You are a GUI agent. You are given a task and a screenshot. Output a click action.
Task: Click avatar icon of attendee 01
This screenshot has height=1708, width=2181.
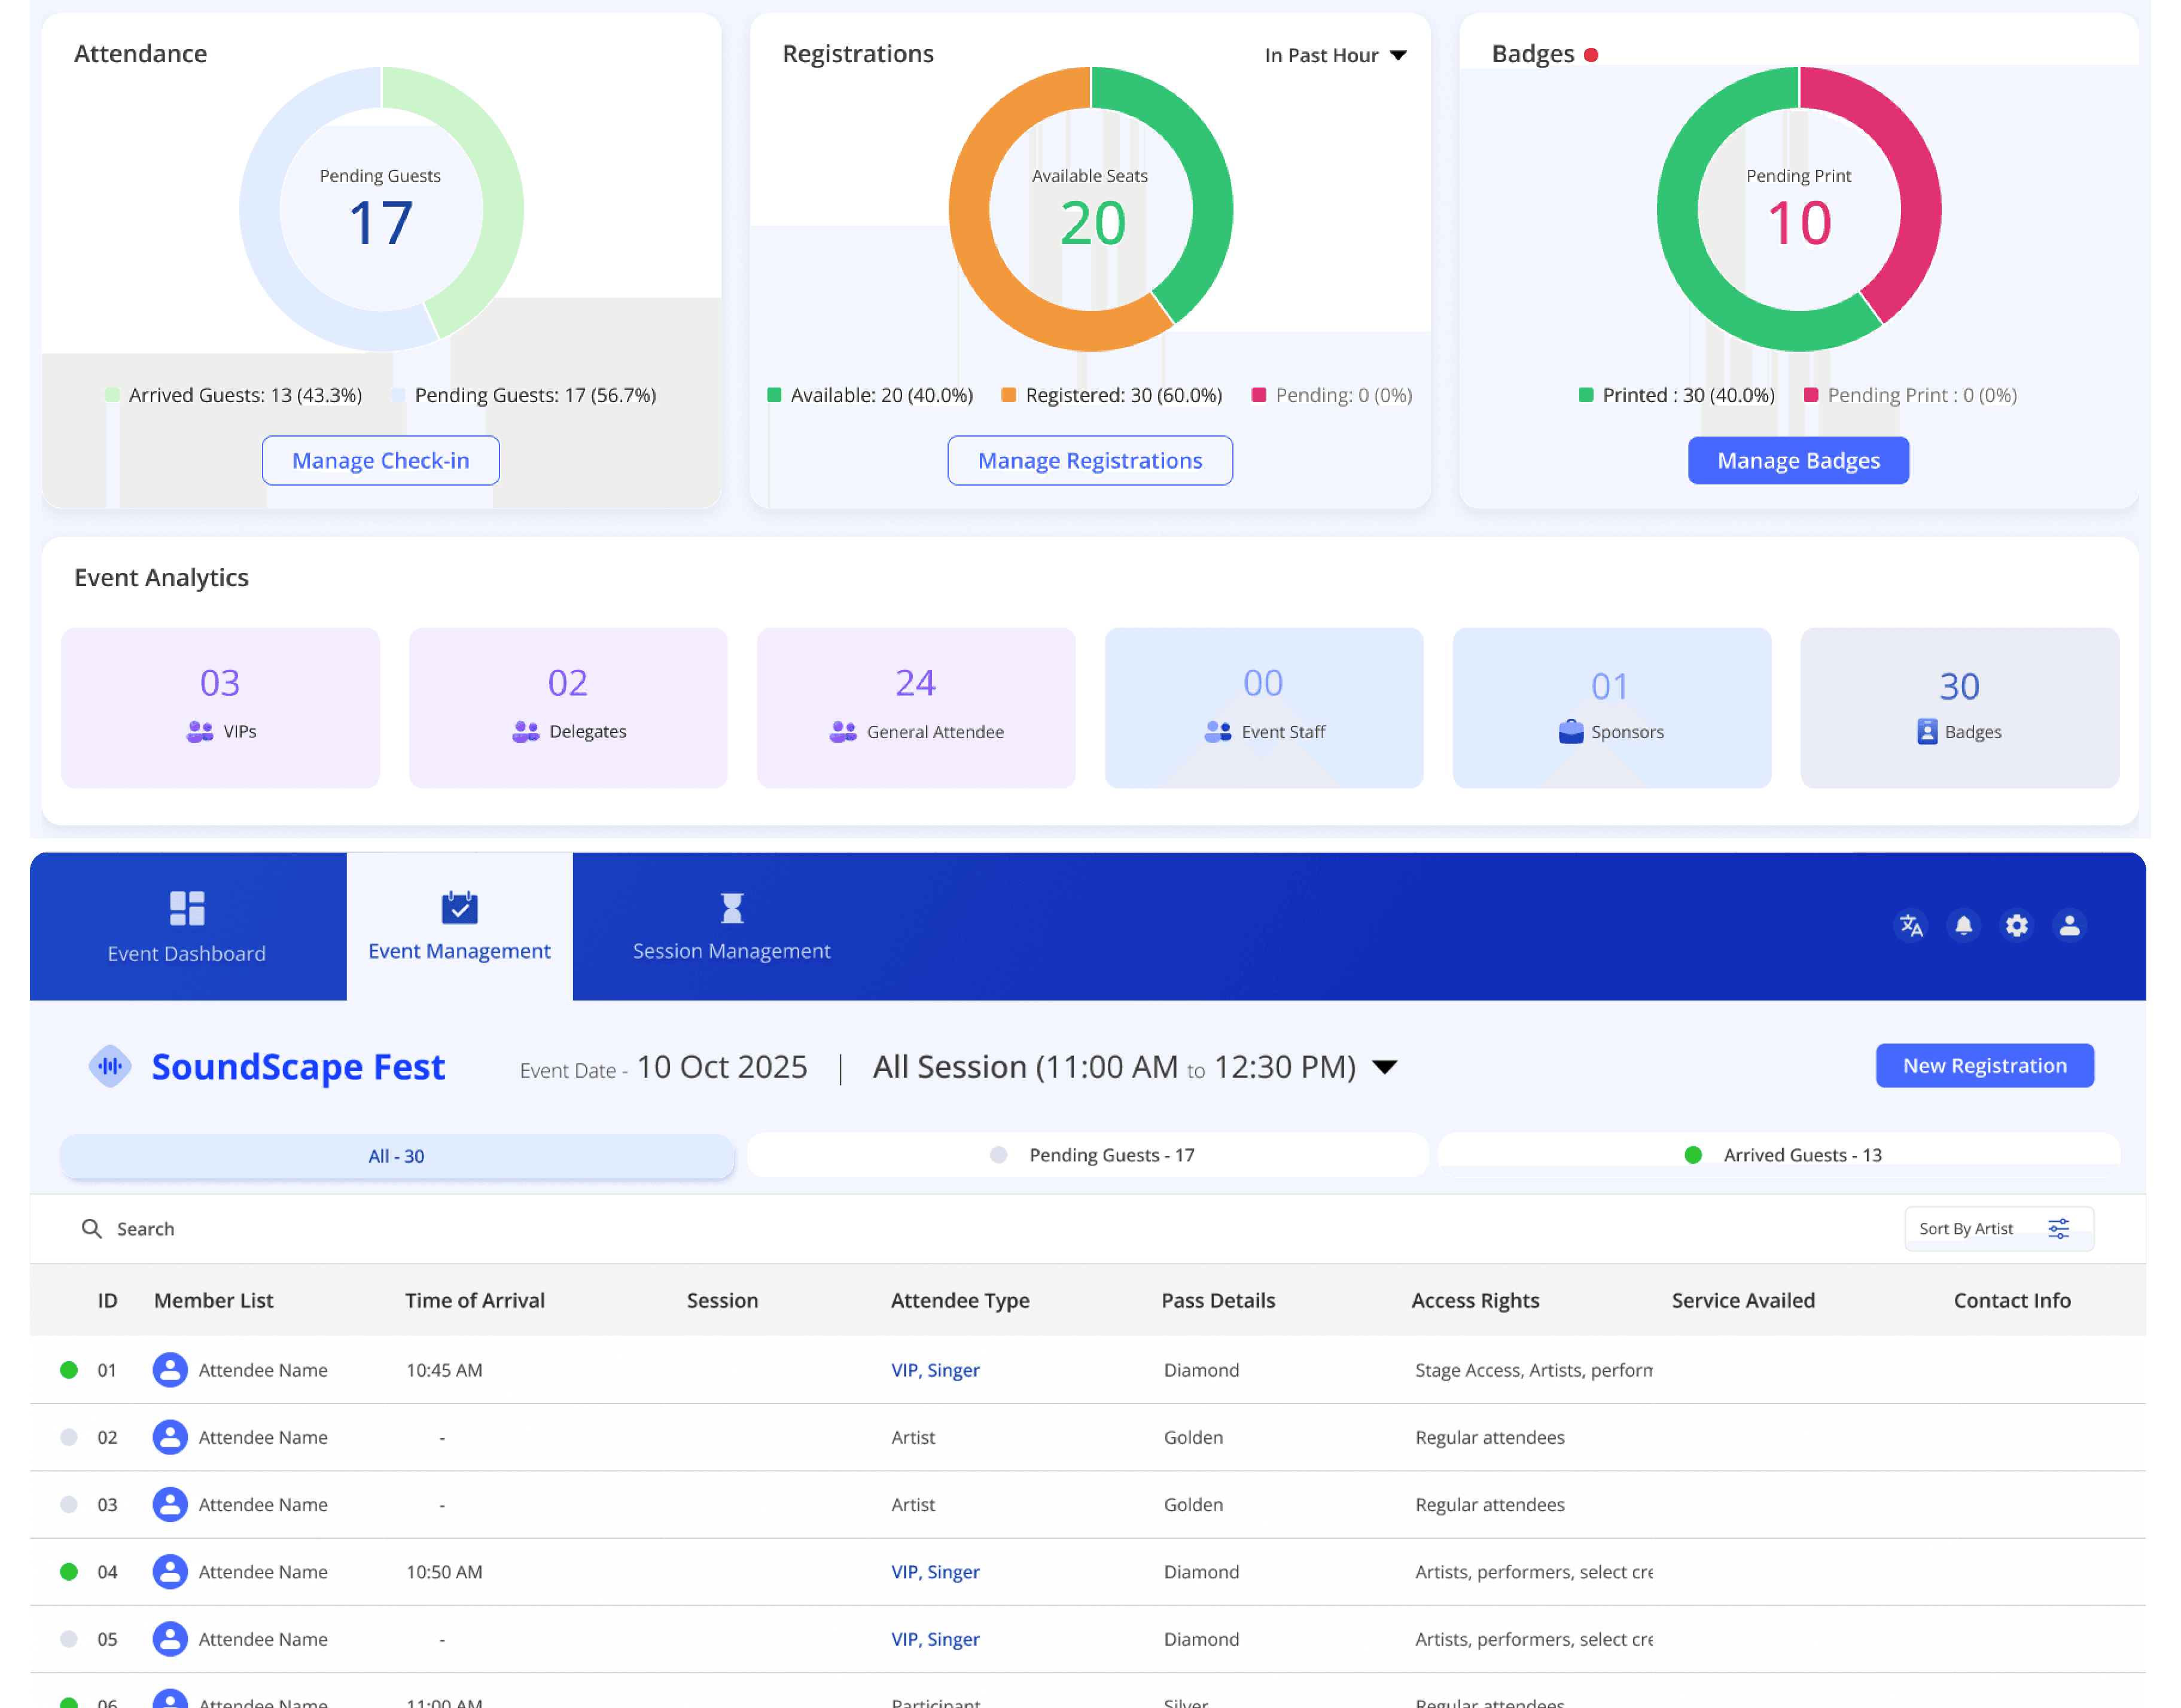tap(170, 1370)
